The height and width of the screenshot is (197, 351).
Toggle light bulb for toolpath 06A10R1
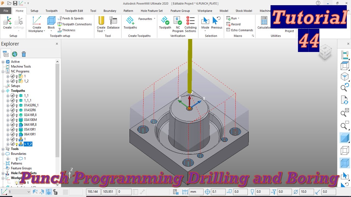16,134
